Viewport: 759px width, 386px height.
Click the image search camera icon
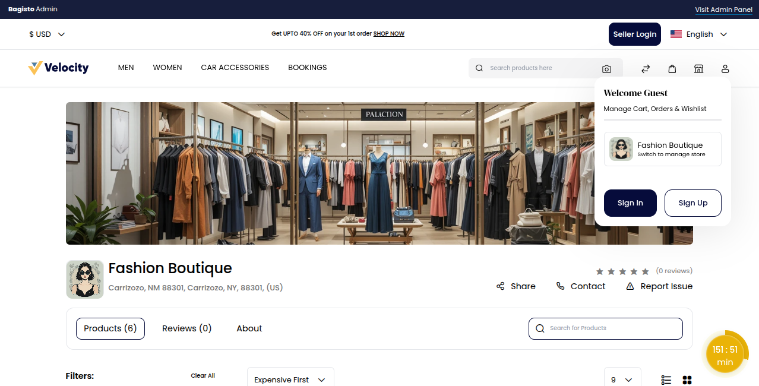pyautogui.click(x=606, y=68)
